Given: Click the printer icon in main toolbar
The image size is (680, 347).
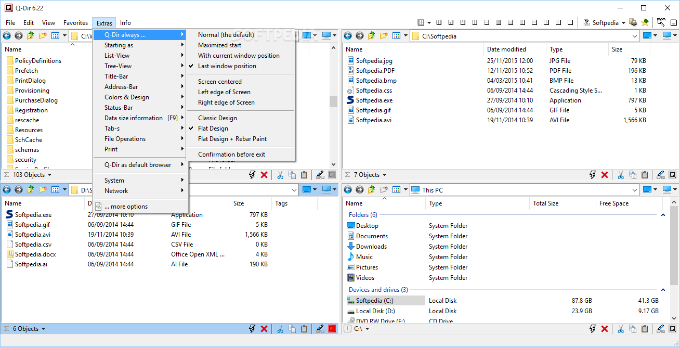Looking at the screenshot, I should (633, 22).
